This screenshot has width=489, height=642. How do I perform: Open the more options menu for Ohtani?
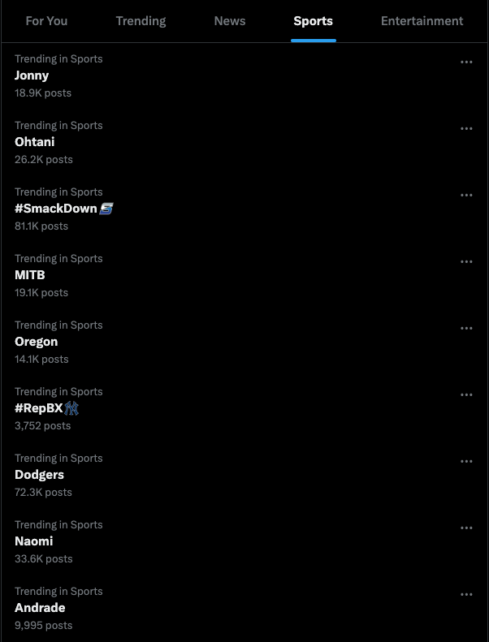pos(466,128)
